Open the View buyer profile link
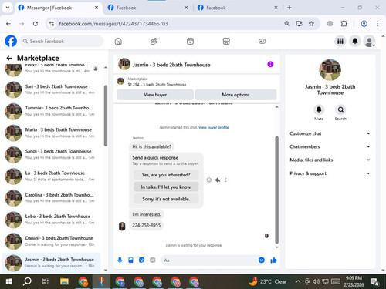Image resolution: width=386 pixels, height=289 pixels. pos(213,127)
